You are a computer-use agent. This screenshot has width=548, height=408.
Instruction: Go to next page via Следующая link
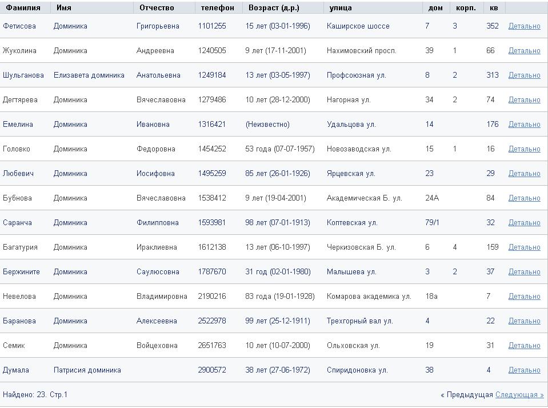click(x=519, y=395)
